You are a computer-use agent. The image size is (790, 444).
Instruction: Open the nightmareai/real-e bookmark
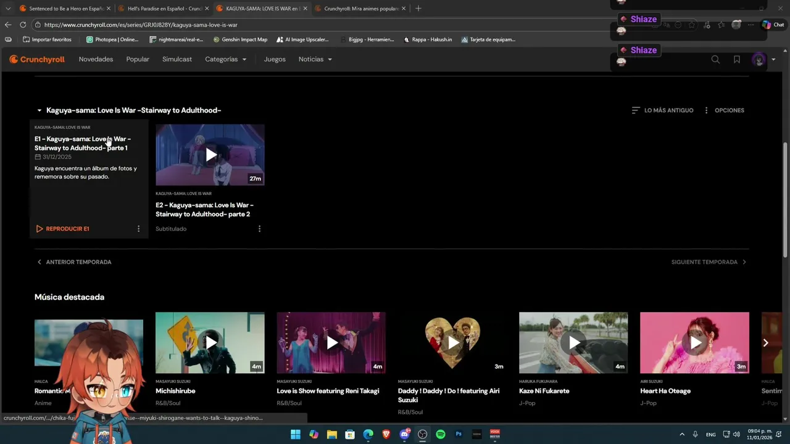pyautogui.click(x=176, y=39)
